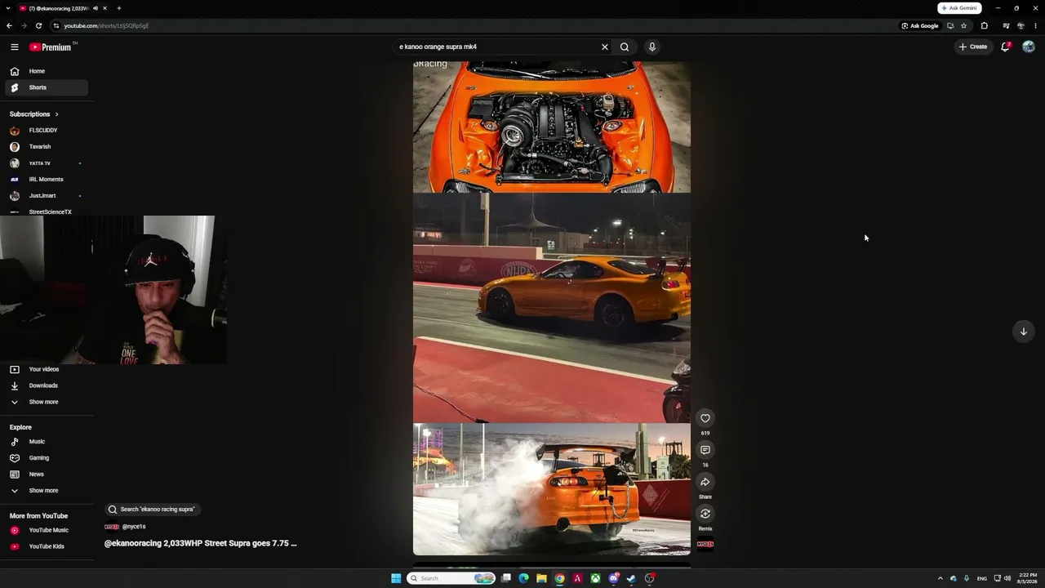Image resolution: width=1045 pixels, height=588 pixels.
Task: Open the YouTube hamburger guide menu
Action: 14,47
